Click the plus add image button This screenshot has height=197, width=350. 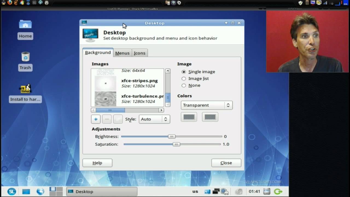click(x=96, y=119)
